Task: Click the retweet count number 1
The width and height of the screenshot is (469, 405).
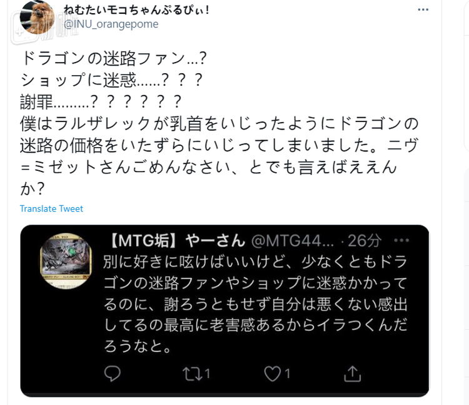Action: coord(207,374)
